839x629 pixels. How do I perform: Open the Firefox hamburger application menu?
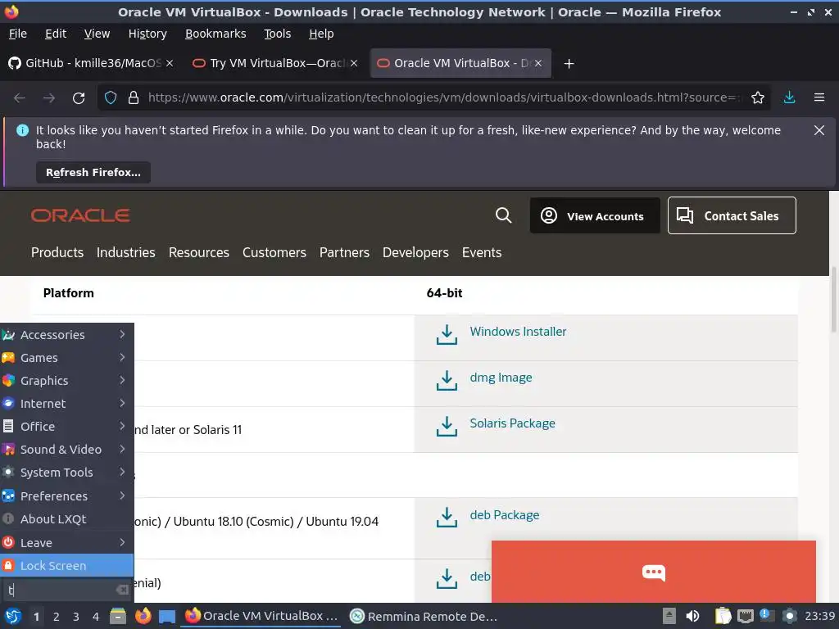click(819, 98)
